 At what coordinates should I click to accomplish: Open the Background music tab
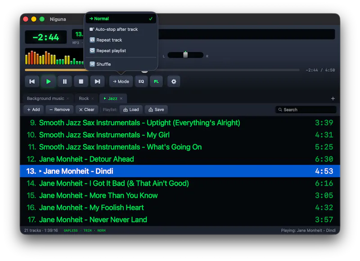pos(45,98)
